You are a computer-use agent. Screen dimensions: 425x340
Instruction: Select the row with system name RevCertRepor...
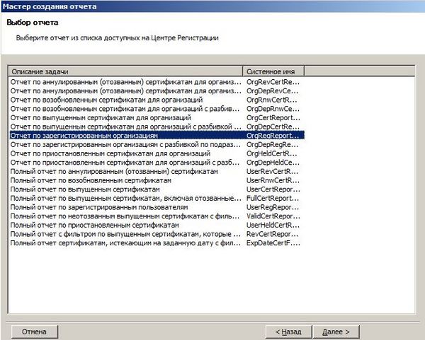(157, 234)
